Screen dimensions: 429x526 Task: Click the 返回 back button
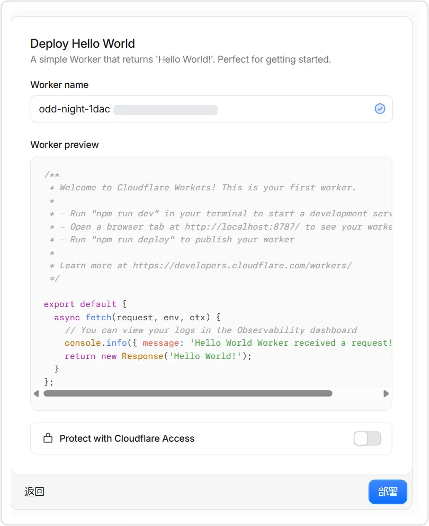pos(34,492)
